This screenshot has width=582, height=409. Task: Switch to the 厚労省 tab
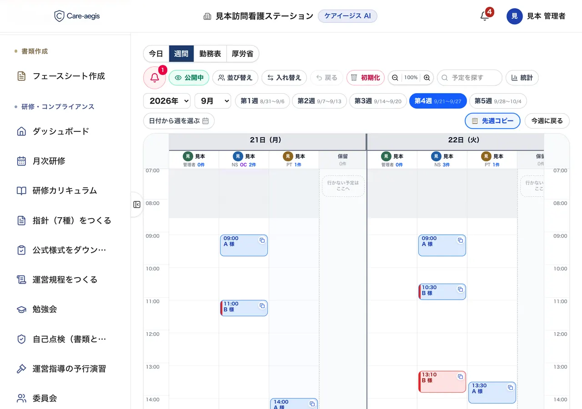242,54
